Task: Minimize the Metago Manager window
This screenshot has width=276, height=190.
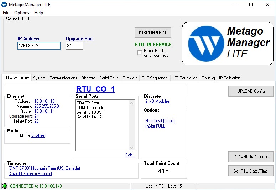Action: [235, 5]
